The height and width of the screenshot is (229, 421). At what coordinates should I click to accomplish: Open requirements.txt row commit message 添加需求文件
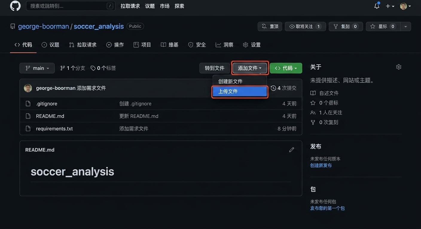(x=134, y=129)
